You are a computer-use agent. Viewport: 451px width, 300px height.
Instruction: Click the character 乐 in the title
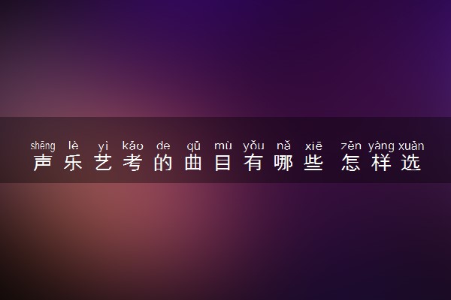[x=73, y=163]
